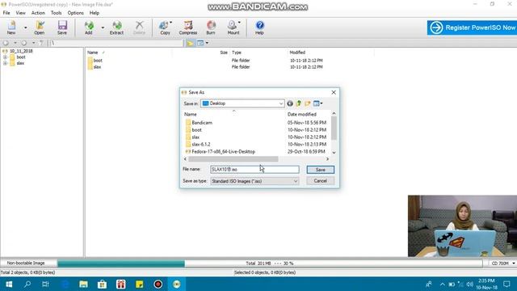517x291 pixels.
Task: Select slax folder in main file list
Action: coord(95,67)
